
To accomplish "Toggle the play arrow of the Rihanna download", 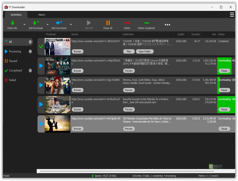I will (x=41, y=85).
